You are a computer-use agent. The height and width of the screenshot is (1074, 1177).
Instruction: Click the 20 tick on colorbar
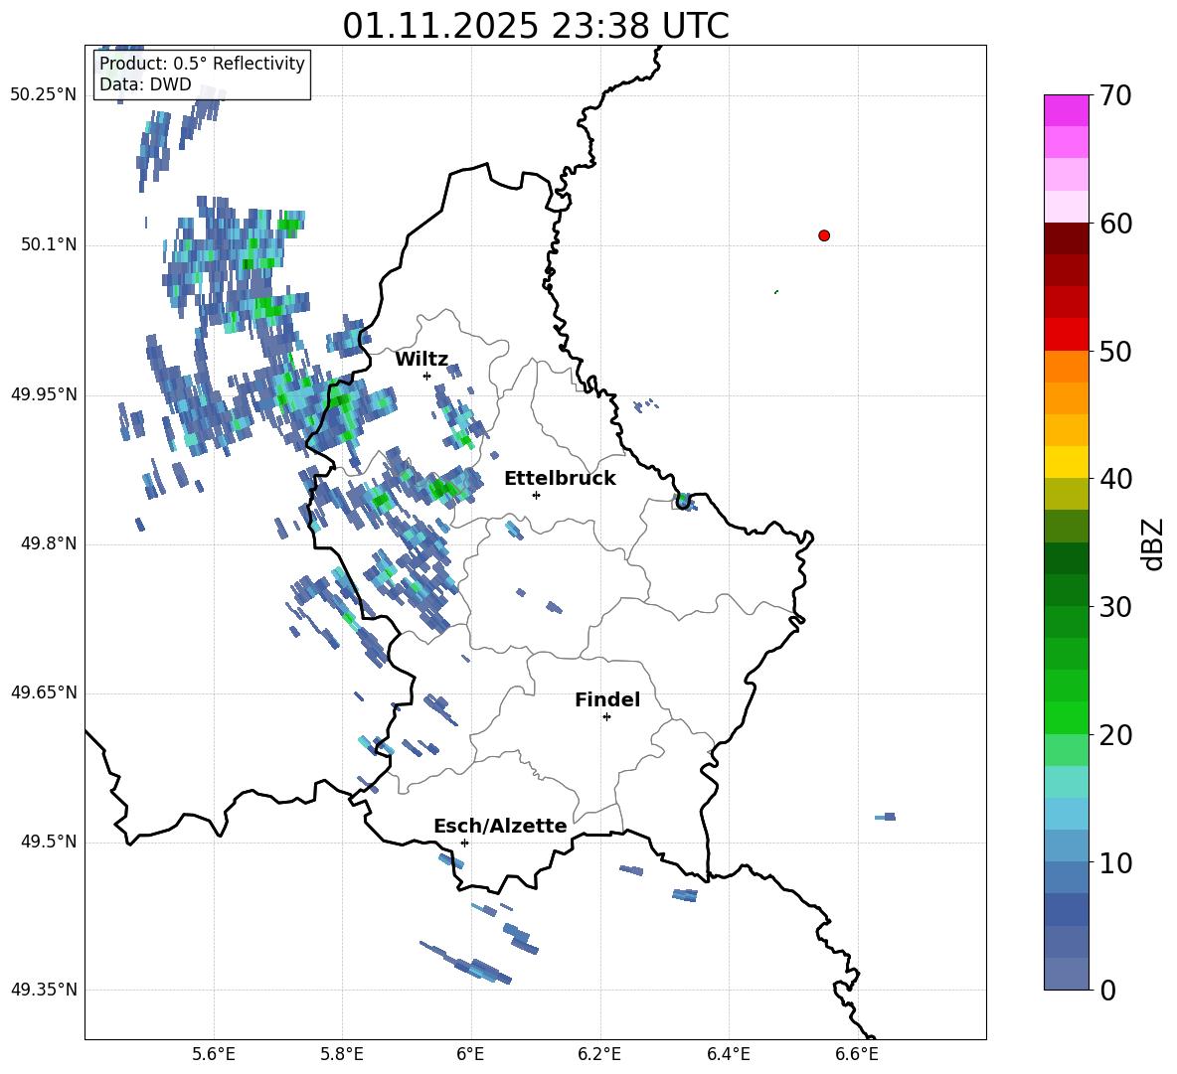click(x=1115, y=735)
